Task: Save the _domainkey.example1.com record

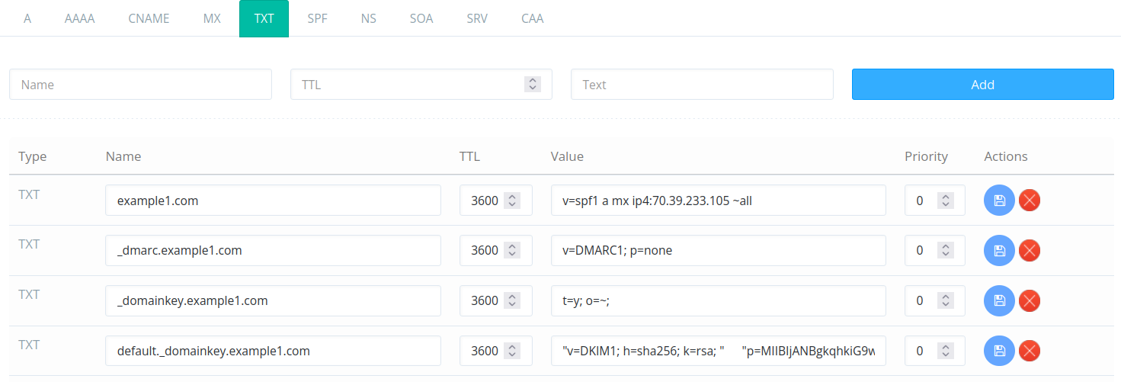Action: coord(999,301)
